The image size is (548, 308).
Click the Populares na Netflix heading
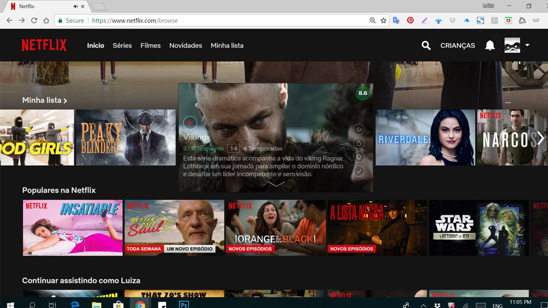[59, 190]
